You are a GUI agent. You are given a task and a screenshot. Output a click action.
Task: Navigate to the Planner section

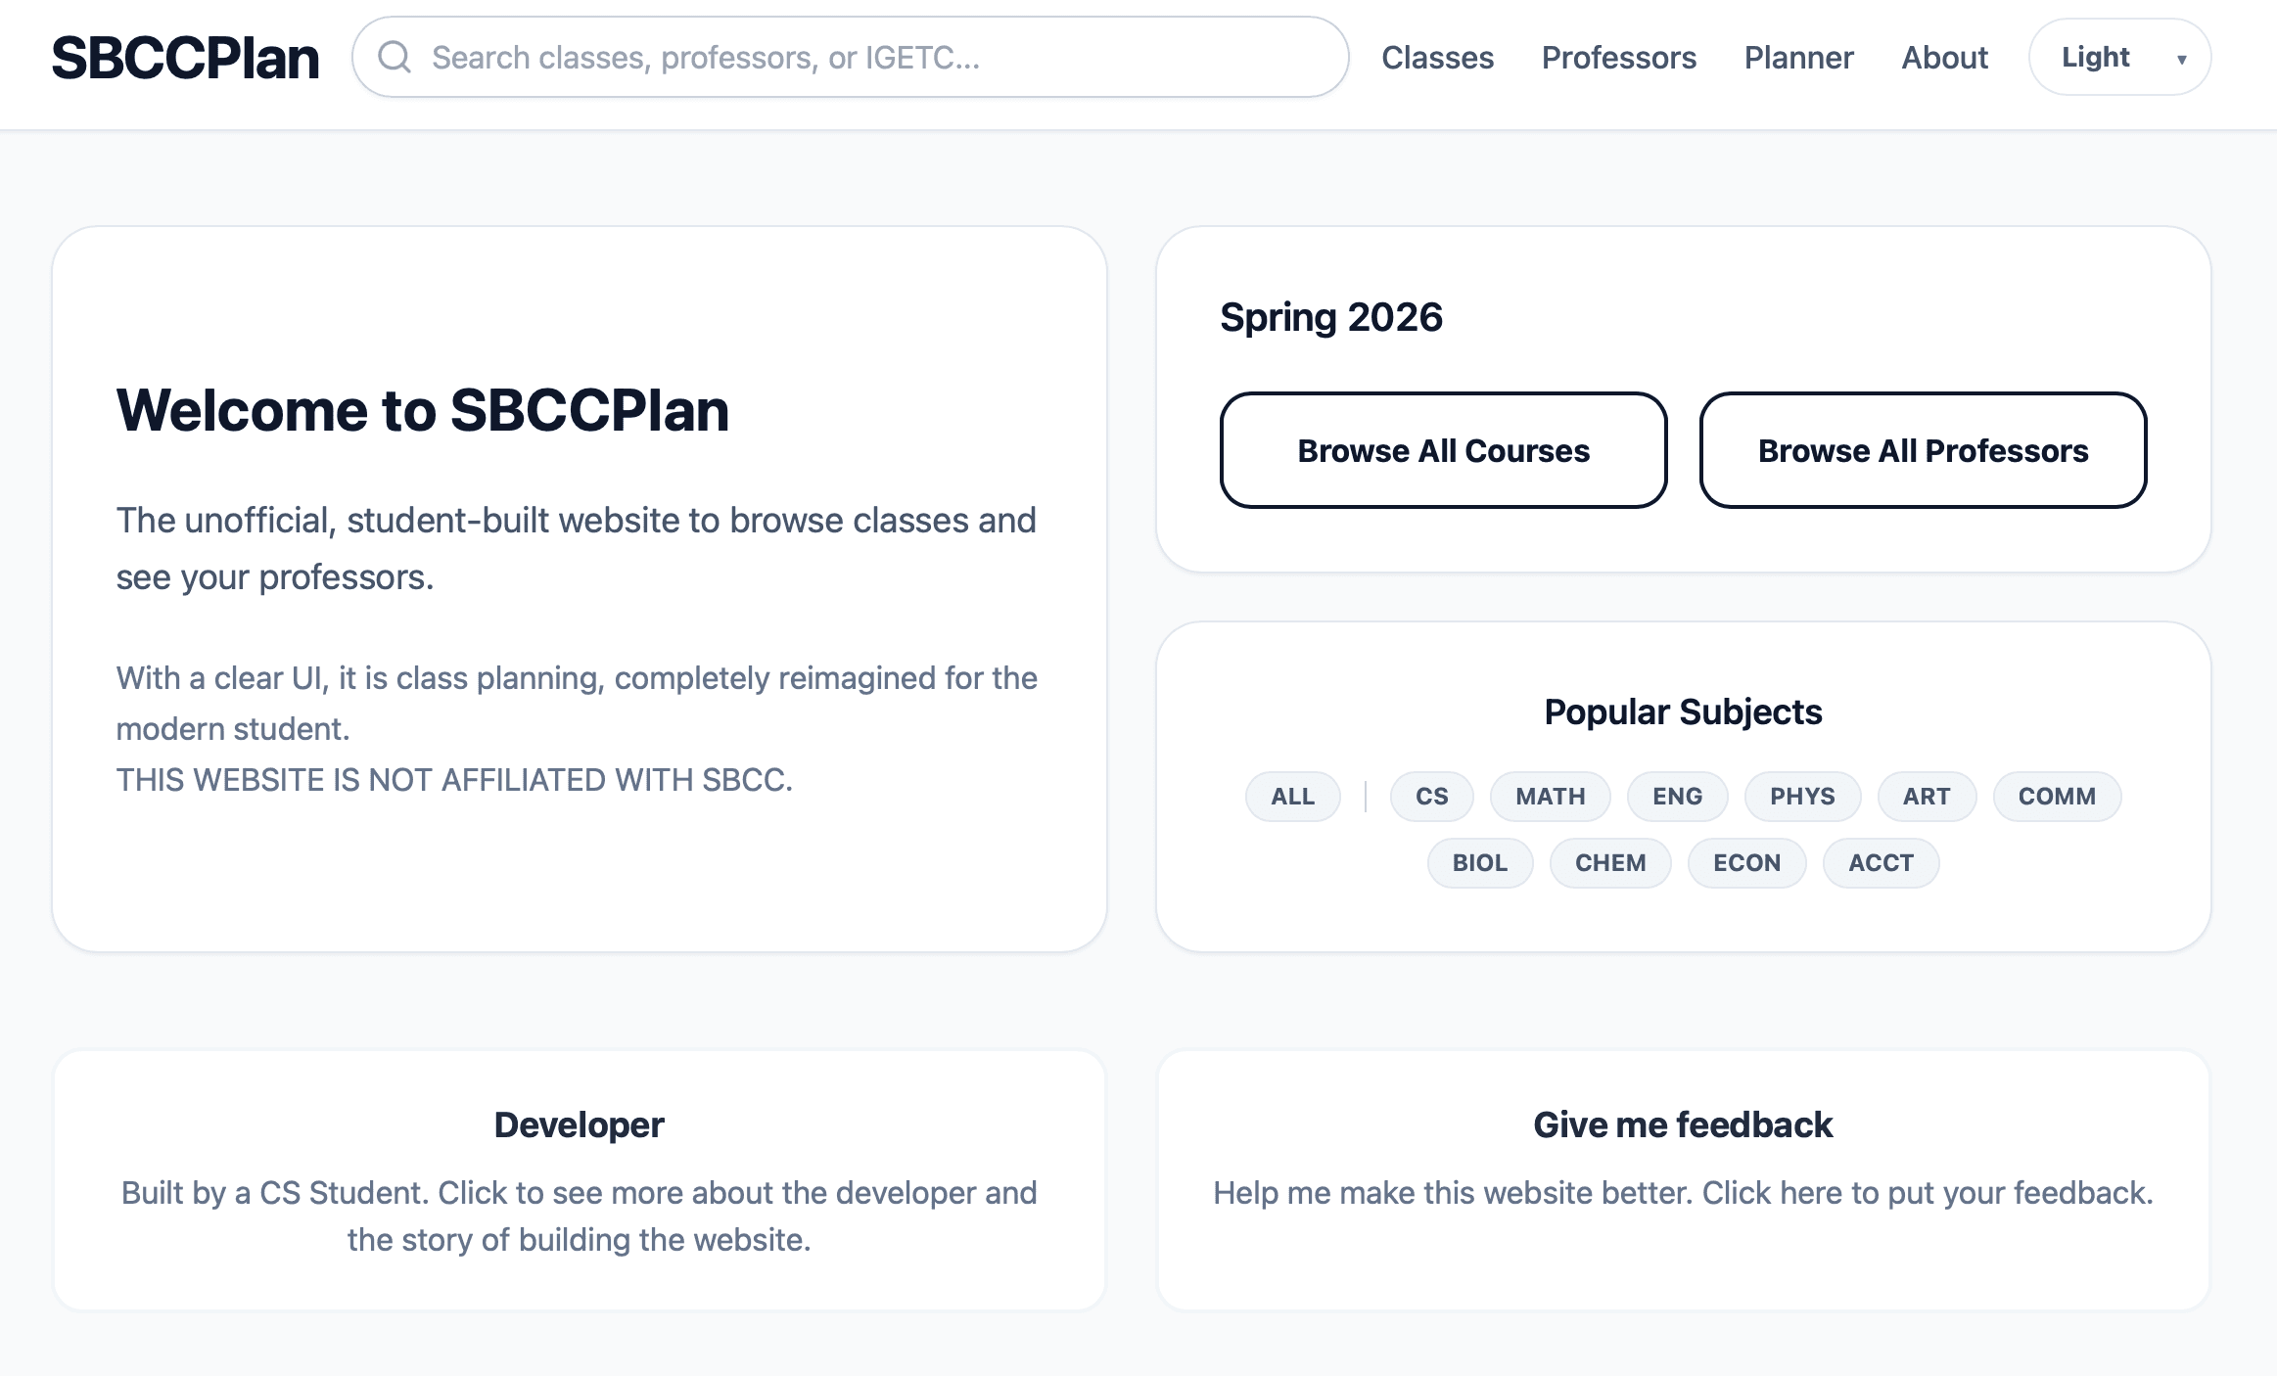point(1798,58)
